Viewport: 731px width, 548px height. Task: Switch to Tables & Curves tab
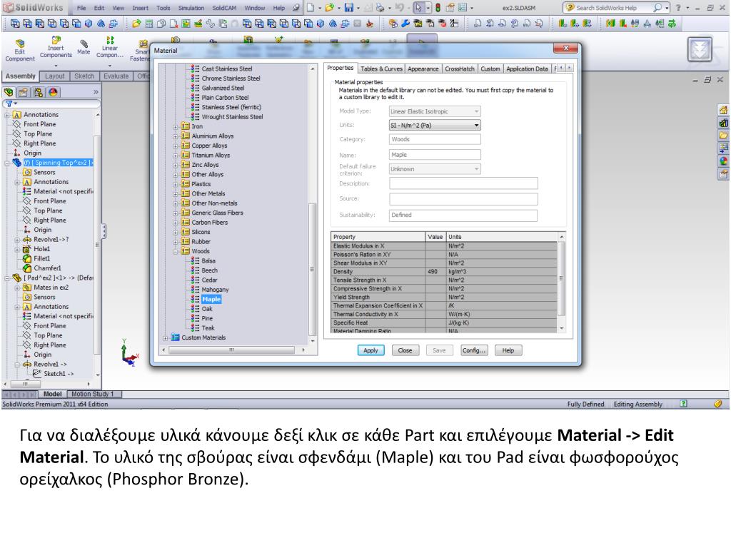(x=381, y=68)
